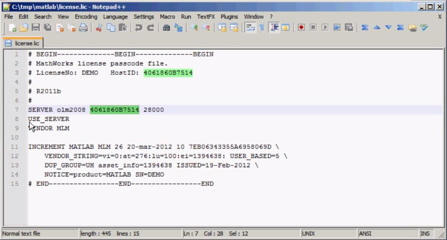This screenshot has height=240, width=447.
Task: Toggle Show all characters pilcrow button
Action: click(260, 28)
